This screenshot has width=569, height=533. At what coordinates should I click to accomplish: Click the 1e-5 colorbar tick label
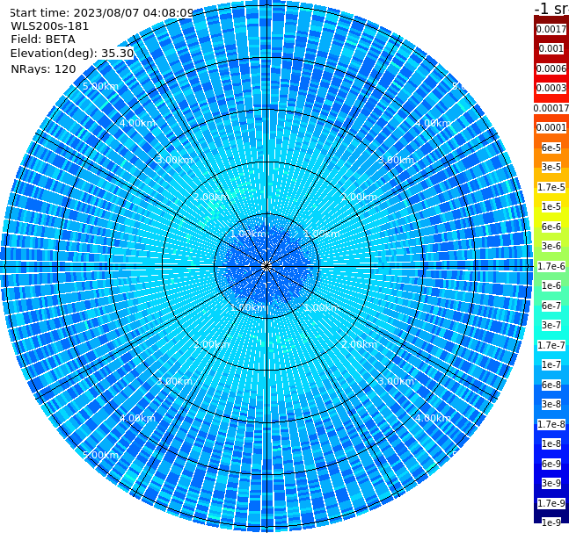click(x=551, y=206)
